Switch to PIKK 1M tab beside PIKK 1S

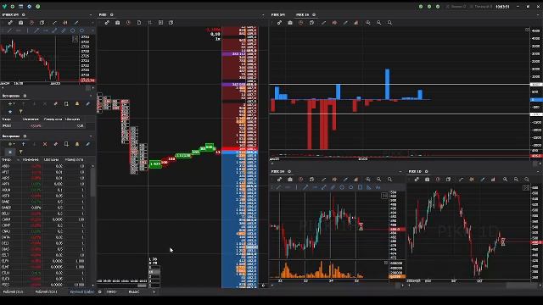[278, 15]
